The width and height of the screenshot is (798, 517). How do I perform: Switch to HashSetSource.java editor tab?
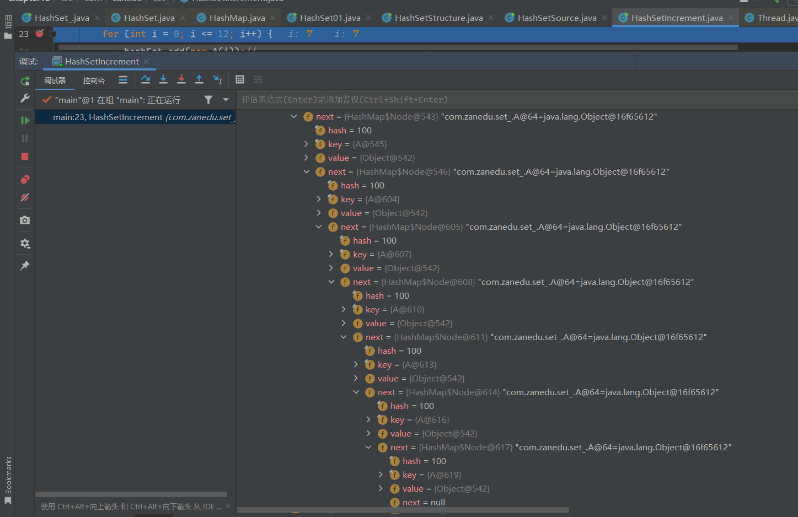coord(556,18)
